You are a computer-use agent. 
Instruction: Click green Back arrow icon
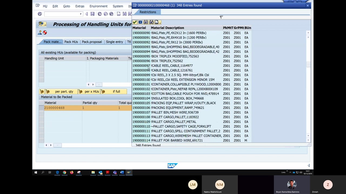coord(100,14)
